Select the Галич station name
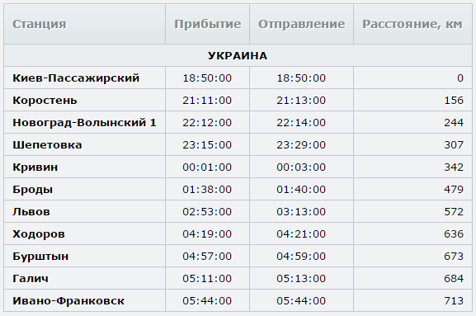 [31, 278]
